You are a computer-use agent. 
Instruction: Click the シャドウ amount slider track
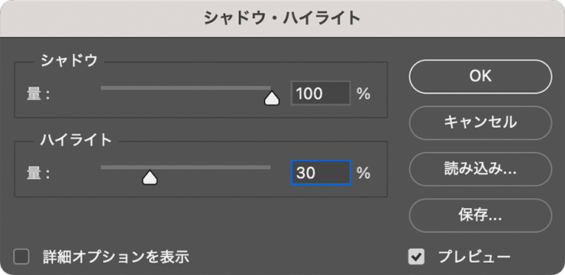(186, 88)
